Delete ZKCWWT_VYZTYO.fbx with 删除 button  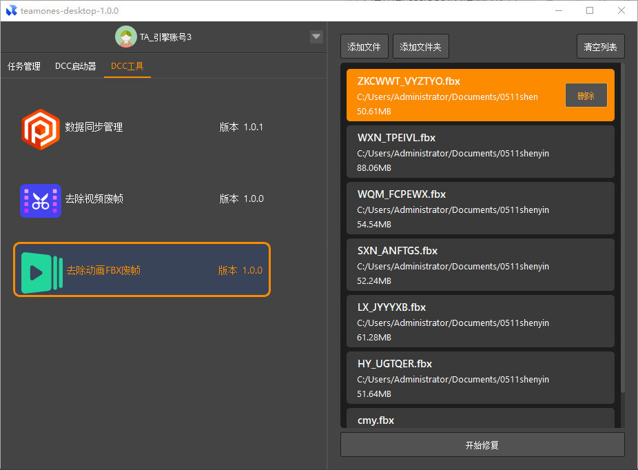coord(586,96)
